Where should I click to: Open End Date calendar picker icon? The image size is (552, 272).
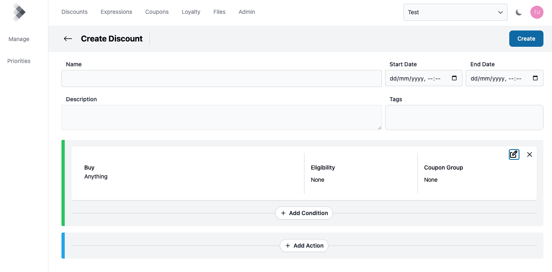pos(535,78)
